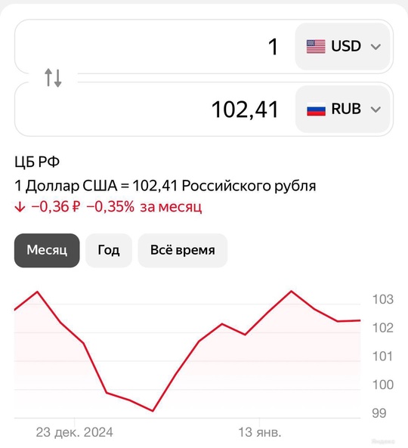Image resolution: width=408 pixels, height=448 pixels.
Task: Click the red down-arrow change indicator
Action: tap(20, 207)
